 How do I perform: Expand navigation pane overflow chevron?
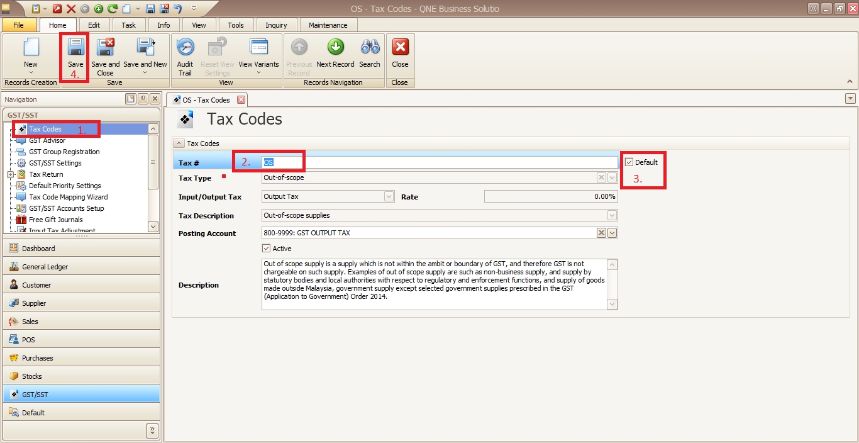point(152,430)
